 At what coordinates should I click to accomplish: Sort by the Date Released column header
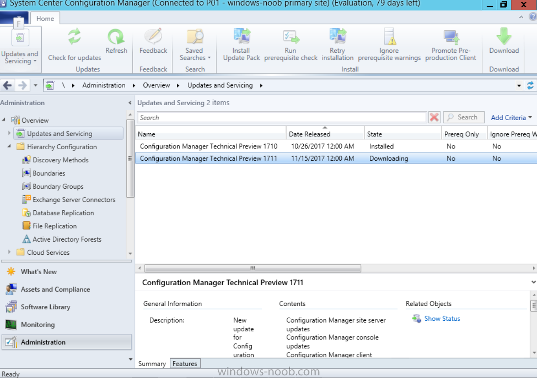click(x=325, y=134)
